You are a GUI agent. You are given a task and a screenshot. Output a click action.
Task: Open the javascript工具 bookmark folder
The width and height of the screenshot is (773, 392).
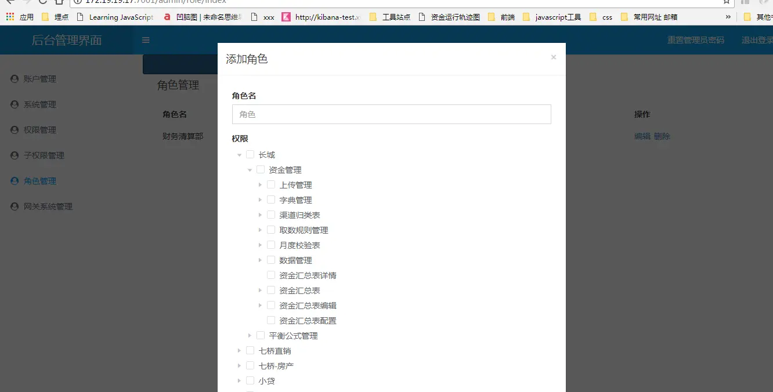click(x=551, y=17)
